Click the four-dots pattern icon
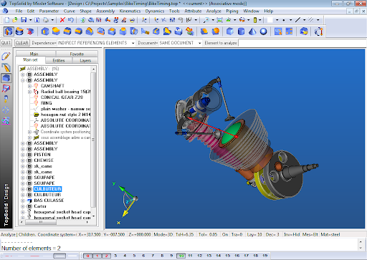 coord(289,32)
